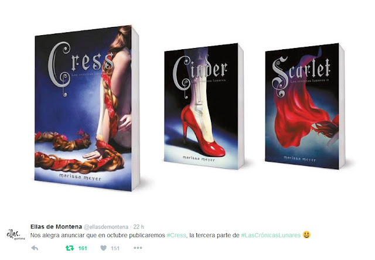Follow the #LasCrónicasLunares hashtag
Screen dimensions: 375x260
[x=271, y=235]
